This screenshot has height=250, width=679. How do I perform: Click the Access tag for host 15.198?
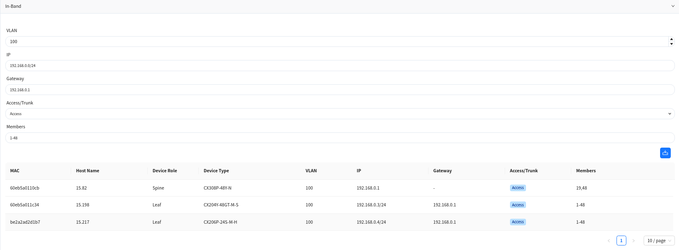click(x=518, y=205)
